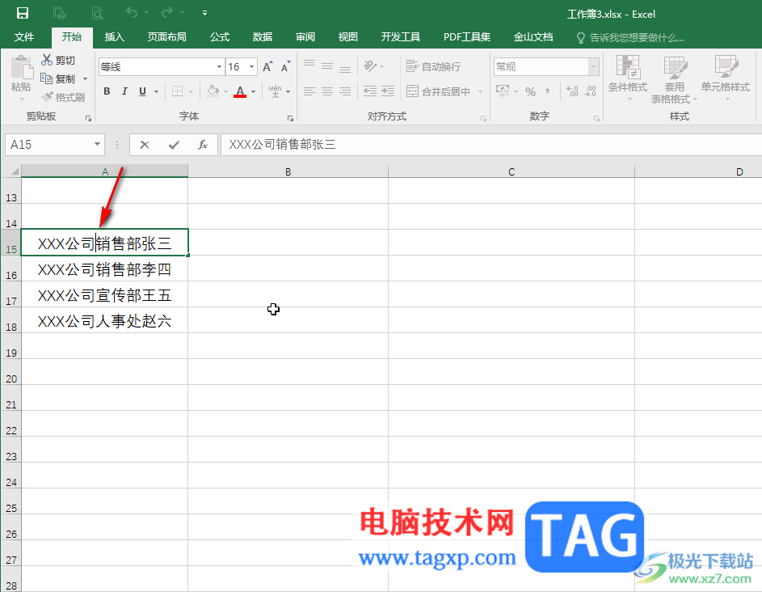The width and height of the screenshot is (762, 592).
Task: Switch to the Insert (插入) tab
Action: pyautogui.click(x=115, y=37)
